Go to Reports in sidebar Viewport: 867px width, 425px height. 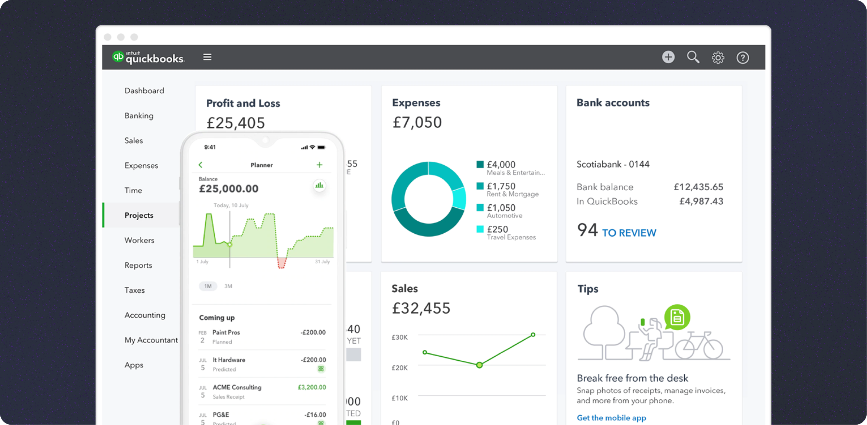[x=138, y=265]
